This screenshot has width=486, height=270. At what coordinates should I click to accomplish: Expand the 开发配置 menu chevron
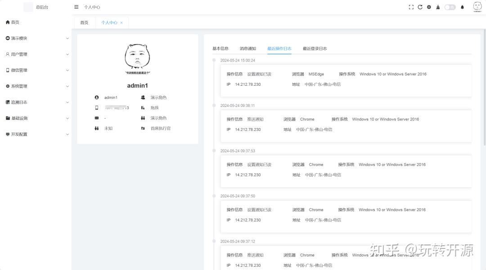point(67,134)
